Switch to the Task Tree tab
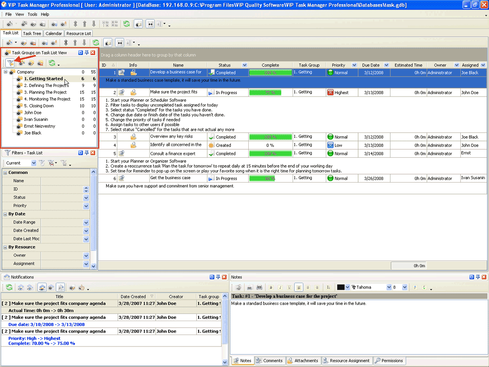Image resolution: width=489 pixels, height=367 pixels. pyautogui.click(x=32, y=33)
